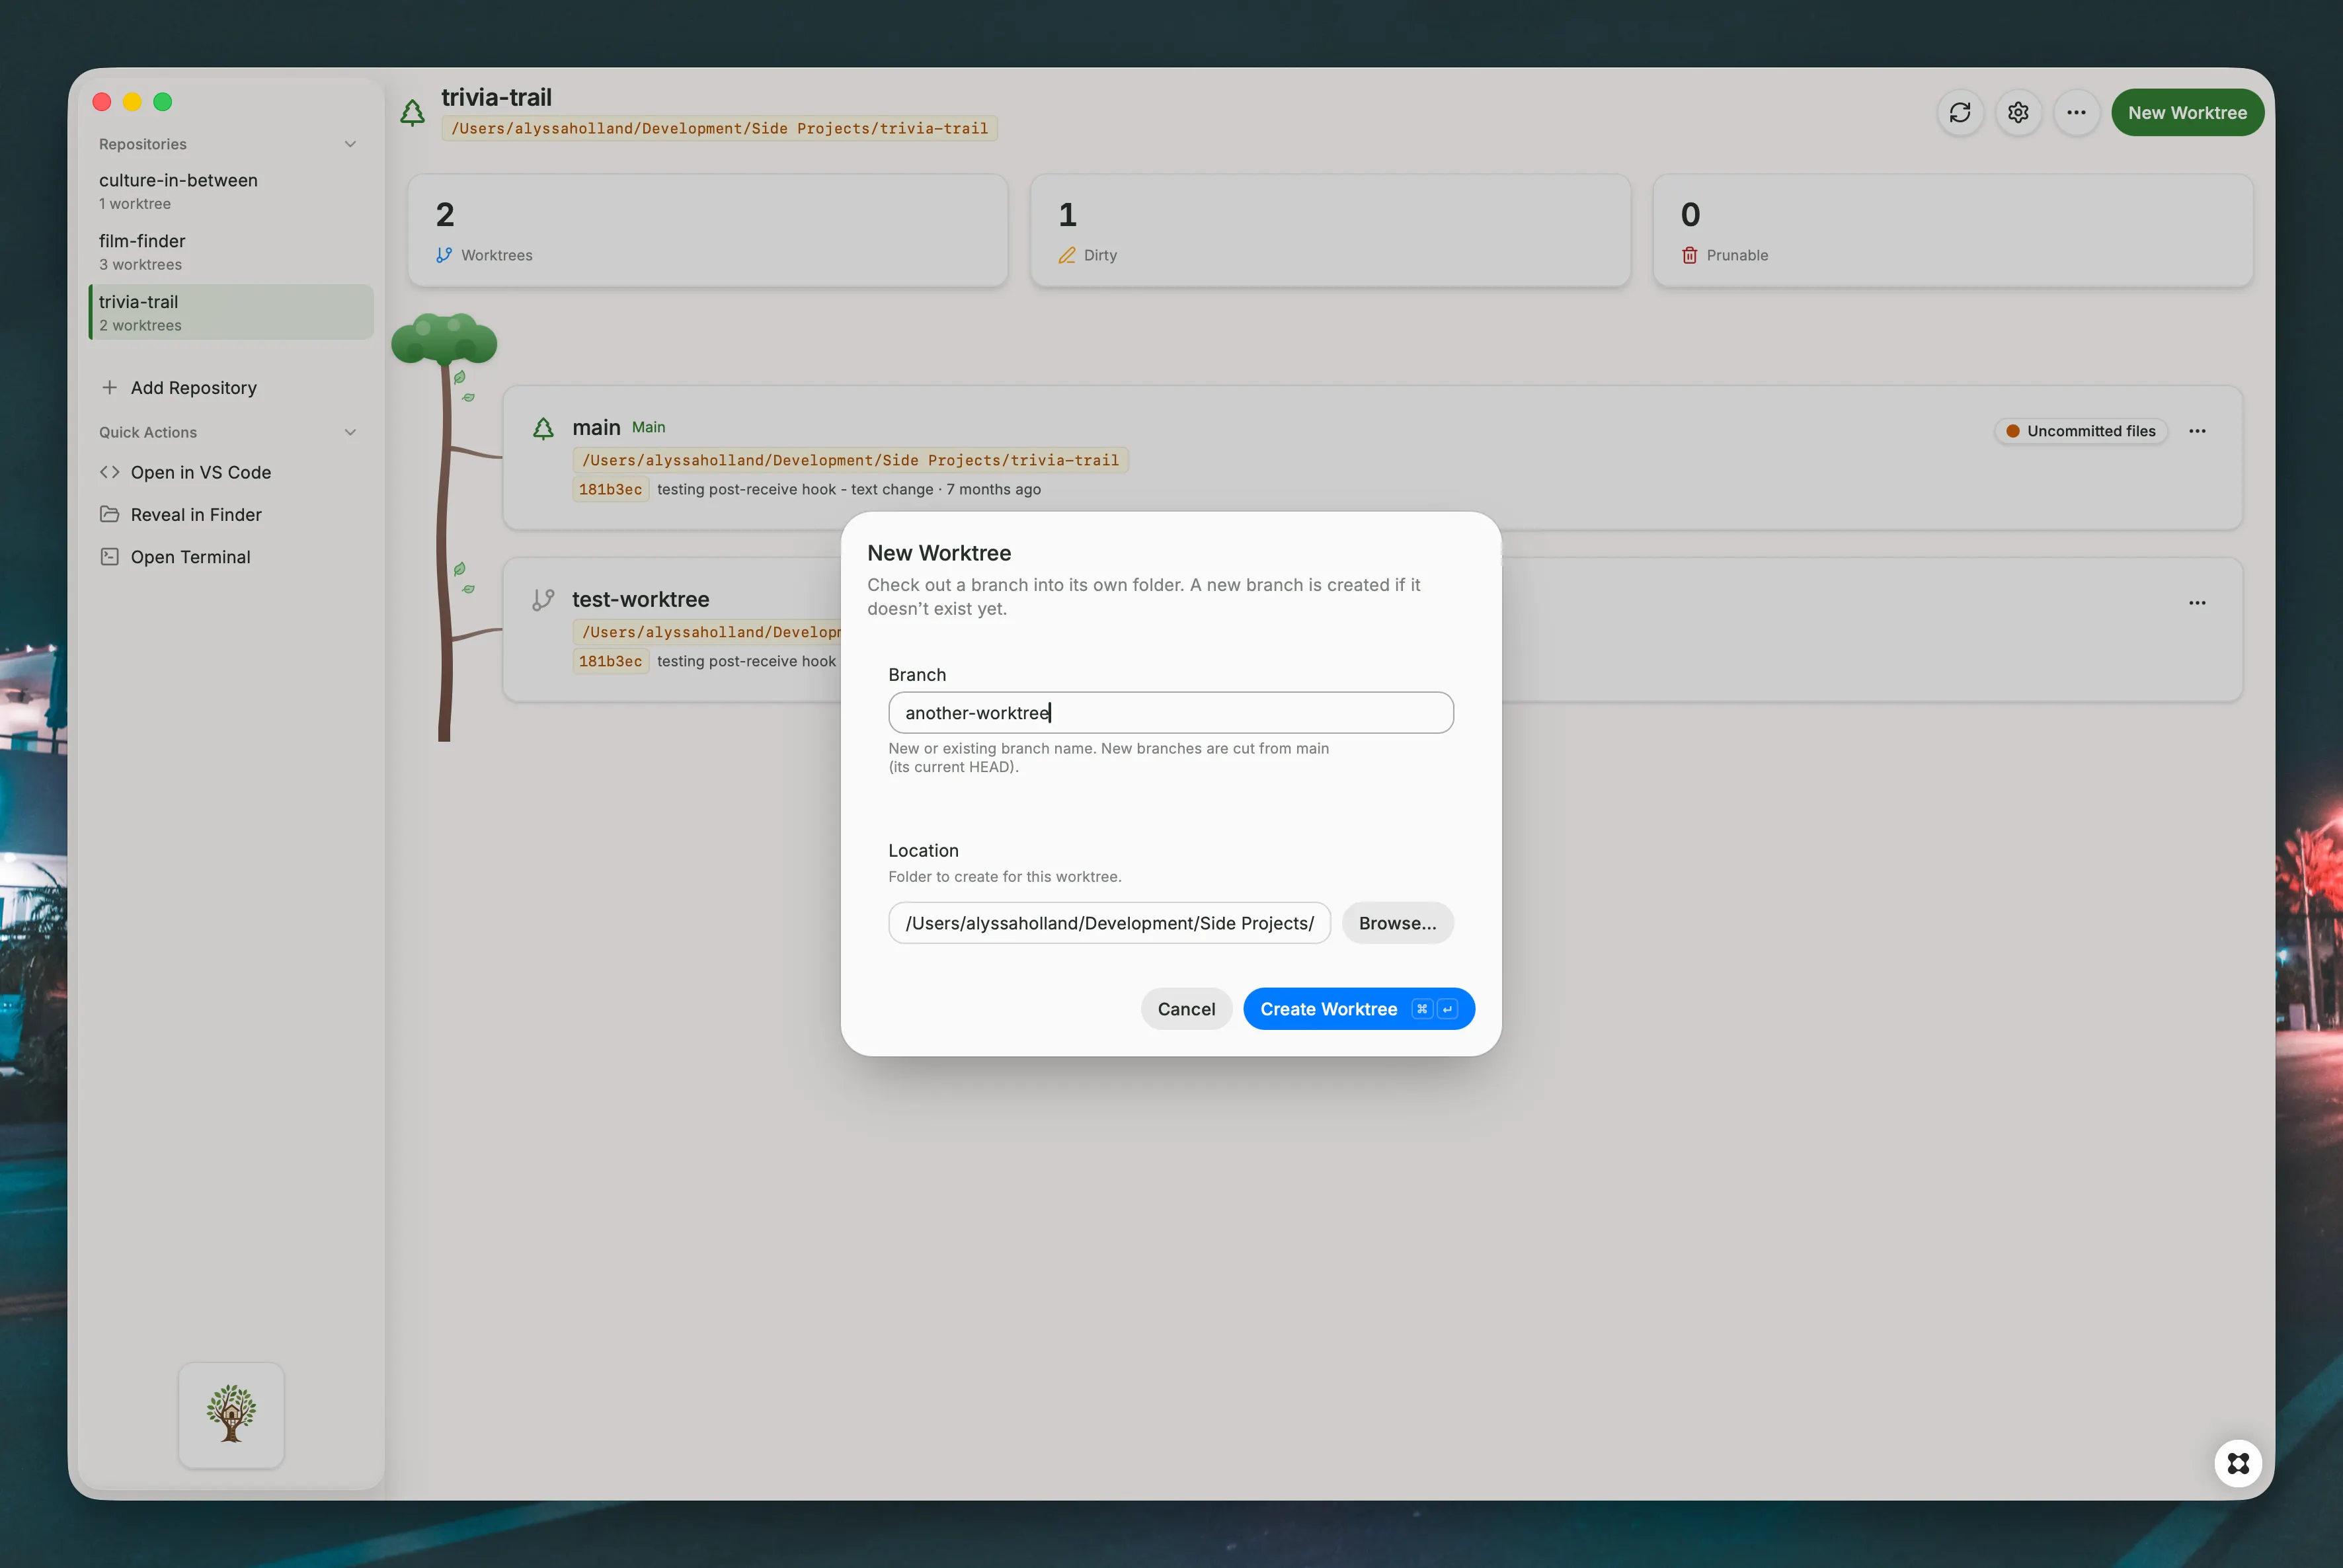2343x1568 pixels.
Task: Click the plus icon for Add Repository
Action: click(x=110, y=387)
